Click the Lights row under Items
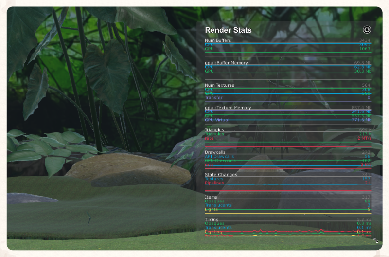 (x=212, y=209)
